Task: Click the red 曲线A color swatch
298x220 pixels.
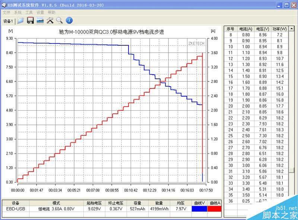Action: [215, 209]
